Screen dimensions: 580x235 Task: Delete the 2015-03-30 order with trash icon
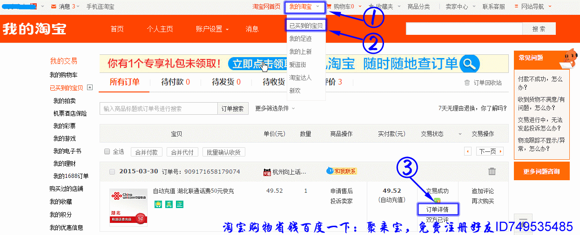492,171
